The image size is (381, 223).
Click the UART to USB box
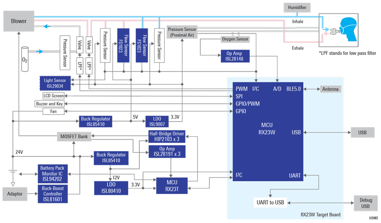pyautogui.click(x=270, y=202)
